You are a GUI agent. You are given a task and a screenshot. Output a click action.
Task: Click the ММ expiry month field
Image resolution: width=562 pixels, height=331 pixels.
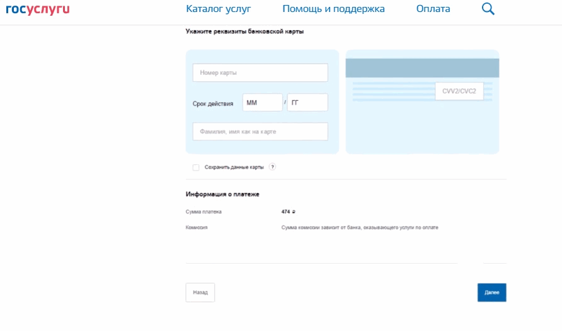262,103
